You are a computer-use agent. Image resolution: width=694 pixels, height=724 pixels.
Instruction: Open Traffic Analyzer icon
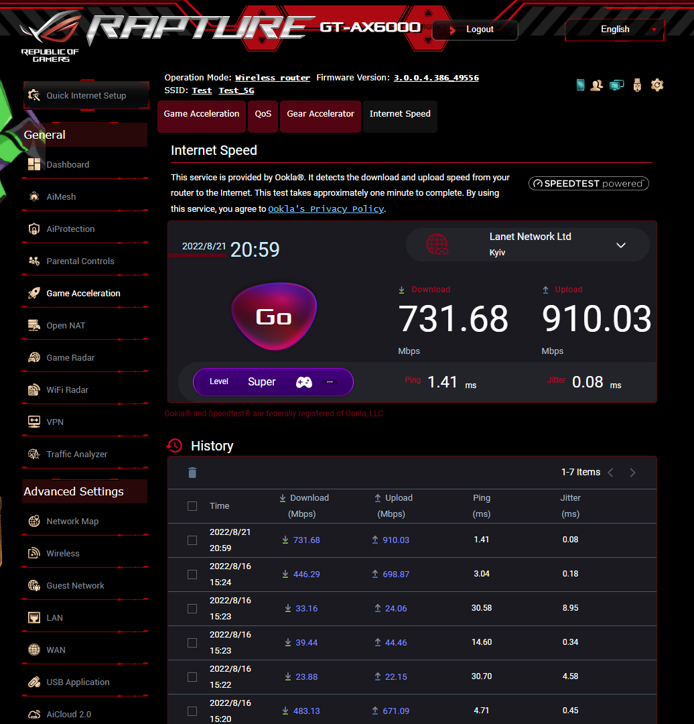[34, 454]
